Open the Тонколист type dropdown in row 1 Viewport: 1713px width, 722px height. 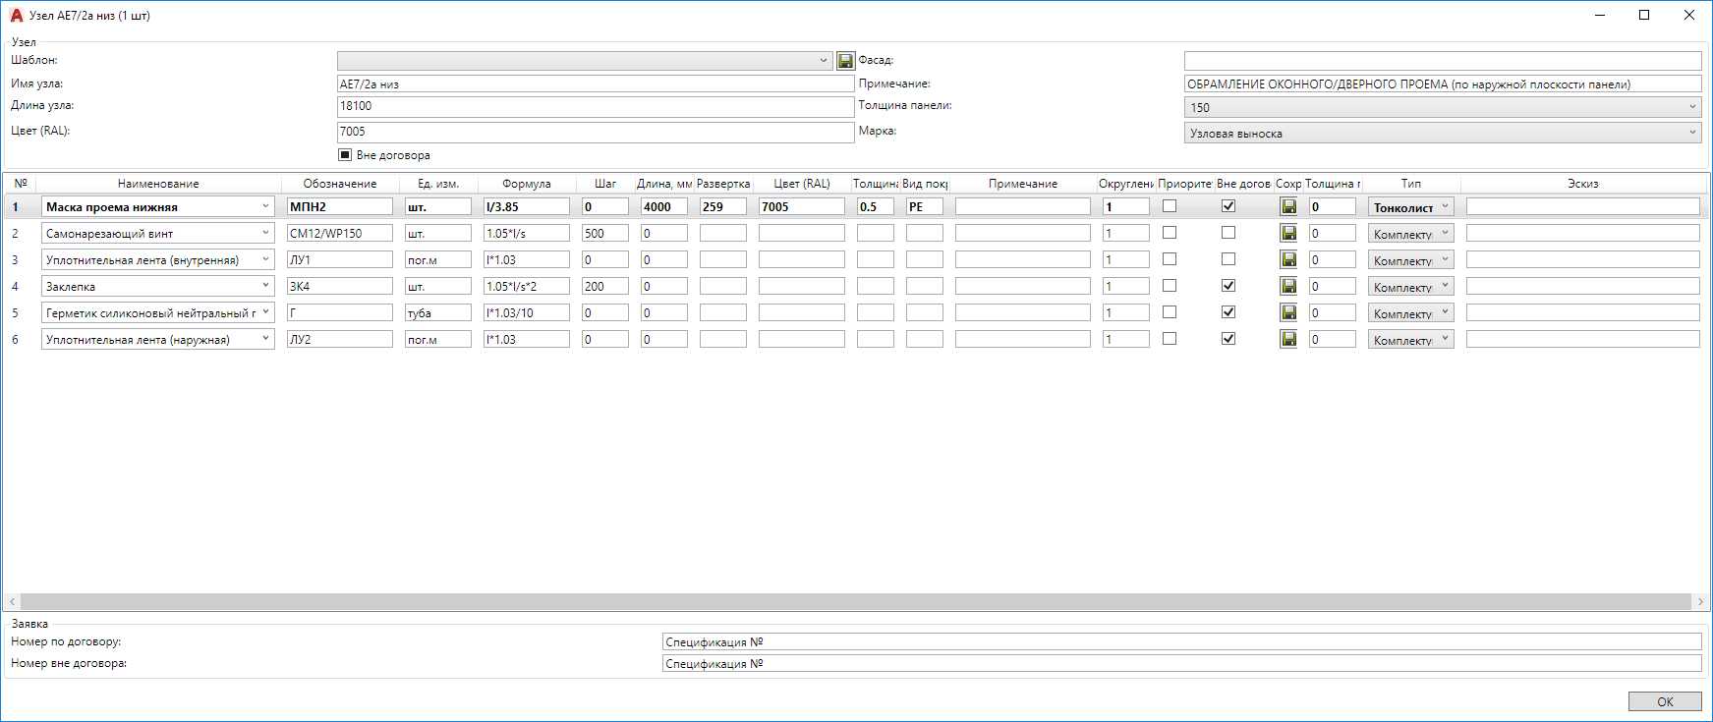point(1410,207)
